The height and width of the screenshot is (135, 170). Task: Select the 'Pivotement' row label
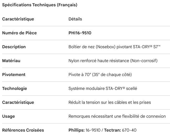point(14,75)
